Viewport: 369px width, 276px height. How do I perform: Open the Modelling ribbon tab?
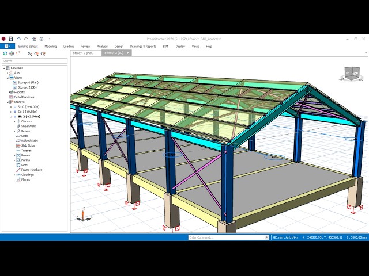[x=51, y=47]
